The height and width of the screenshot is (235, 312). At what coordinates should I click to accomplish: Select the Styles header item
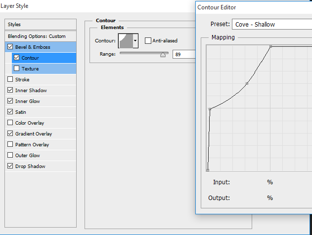41,25
